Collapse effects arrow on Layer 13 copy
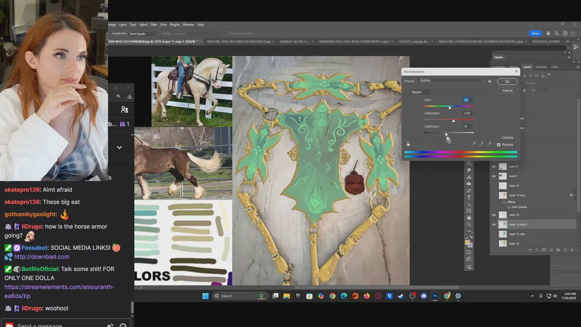 [x=575, y=195]
